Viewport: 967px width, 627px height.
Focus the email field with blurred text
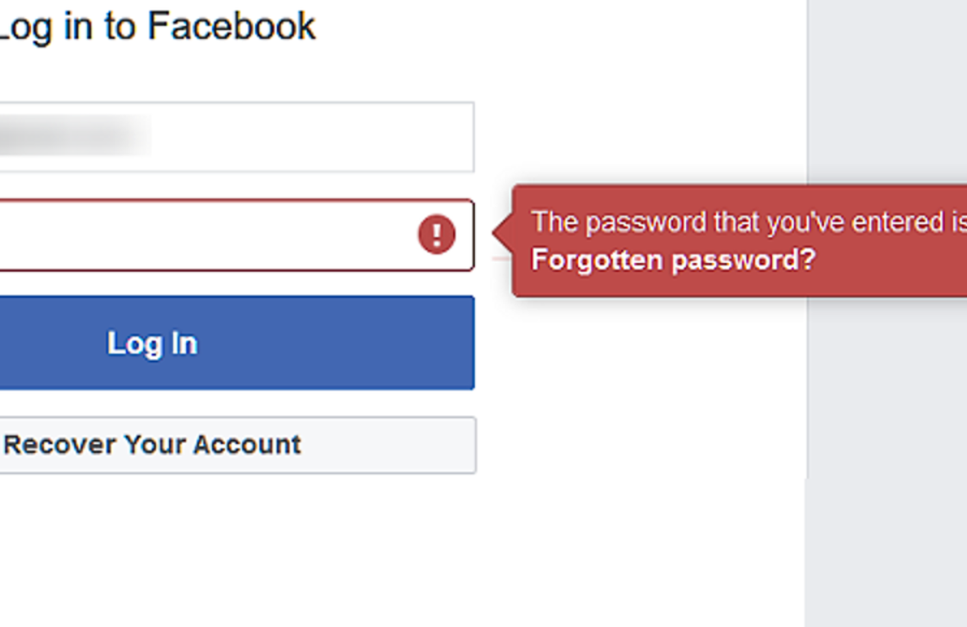click(x=237, y=137)
